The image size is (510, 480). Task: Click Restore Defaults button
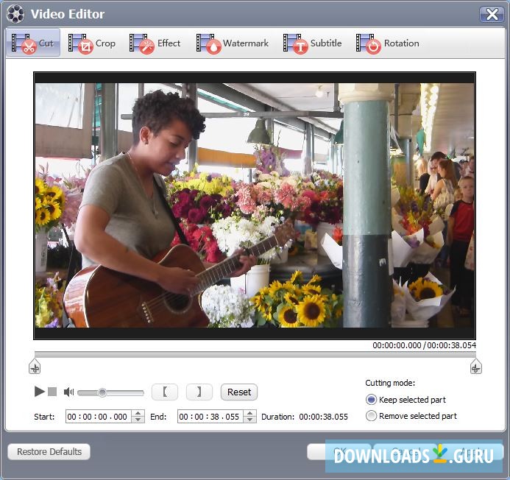(49, 452)
